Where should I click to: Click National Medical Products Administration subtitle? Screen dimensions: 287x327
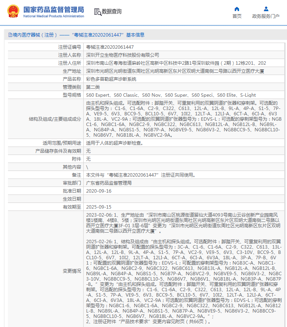pyautogui.click(x=54, y=16)
